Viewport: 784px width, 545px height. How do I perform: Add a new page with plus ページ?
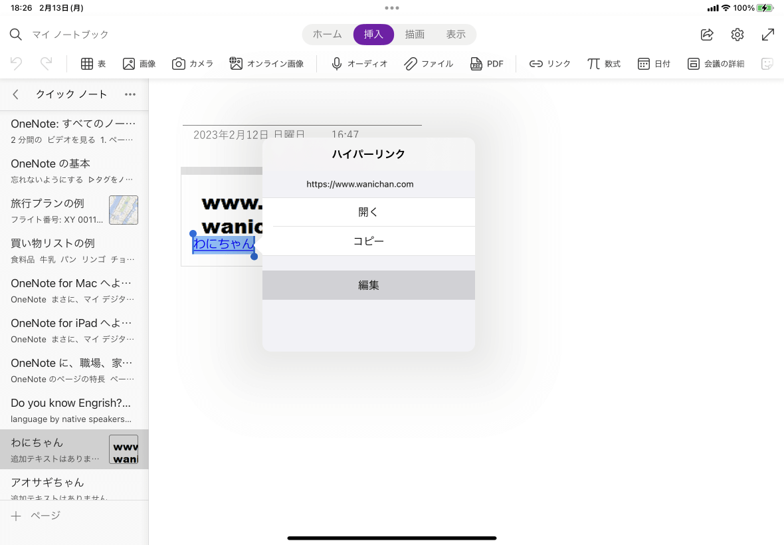coord(35,516)
